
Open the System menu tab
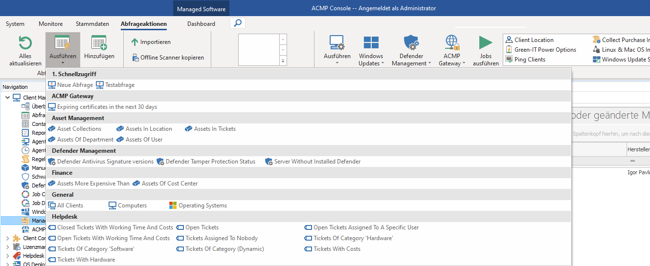tap(15, 24)
